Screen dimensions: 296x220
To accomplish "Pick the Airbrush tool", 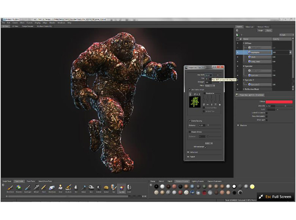I will (x=36, y=188).
